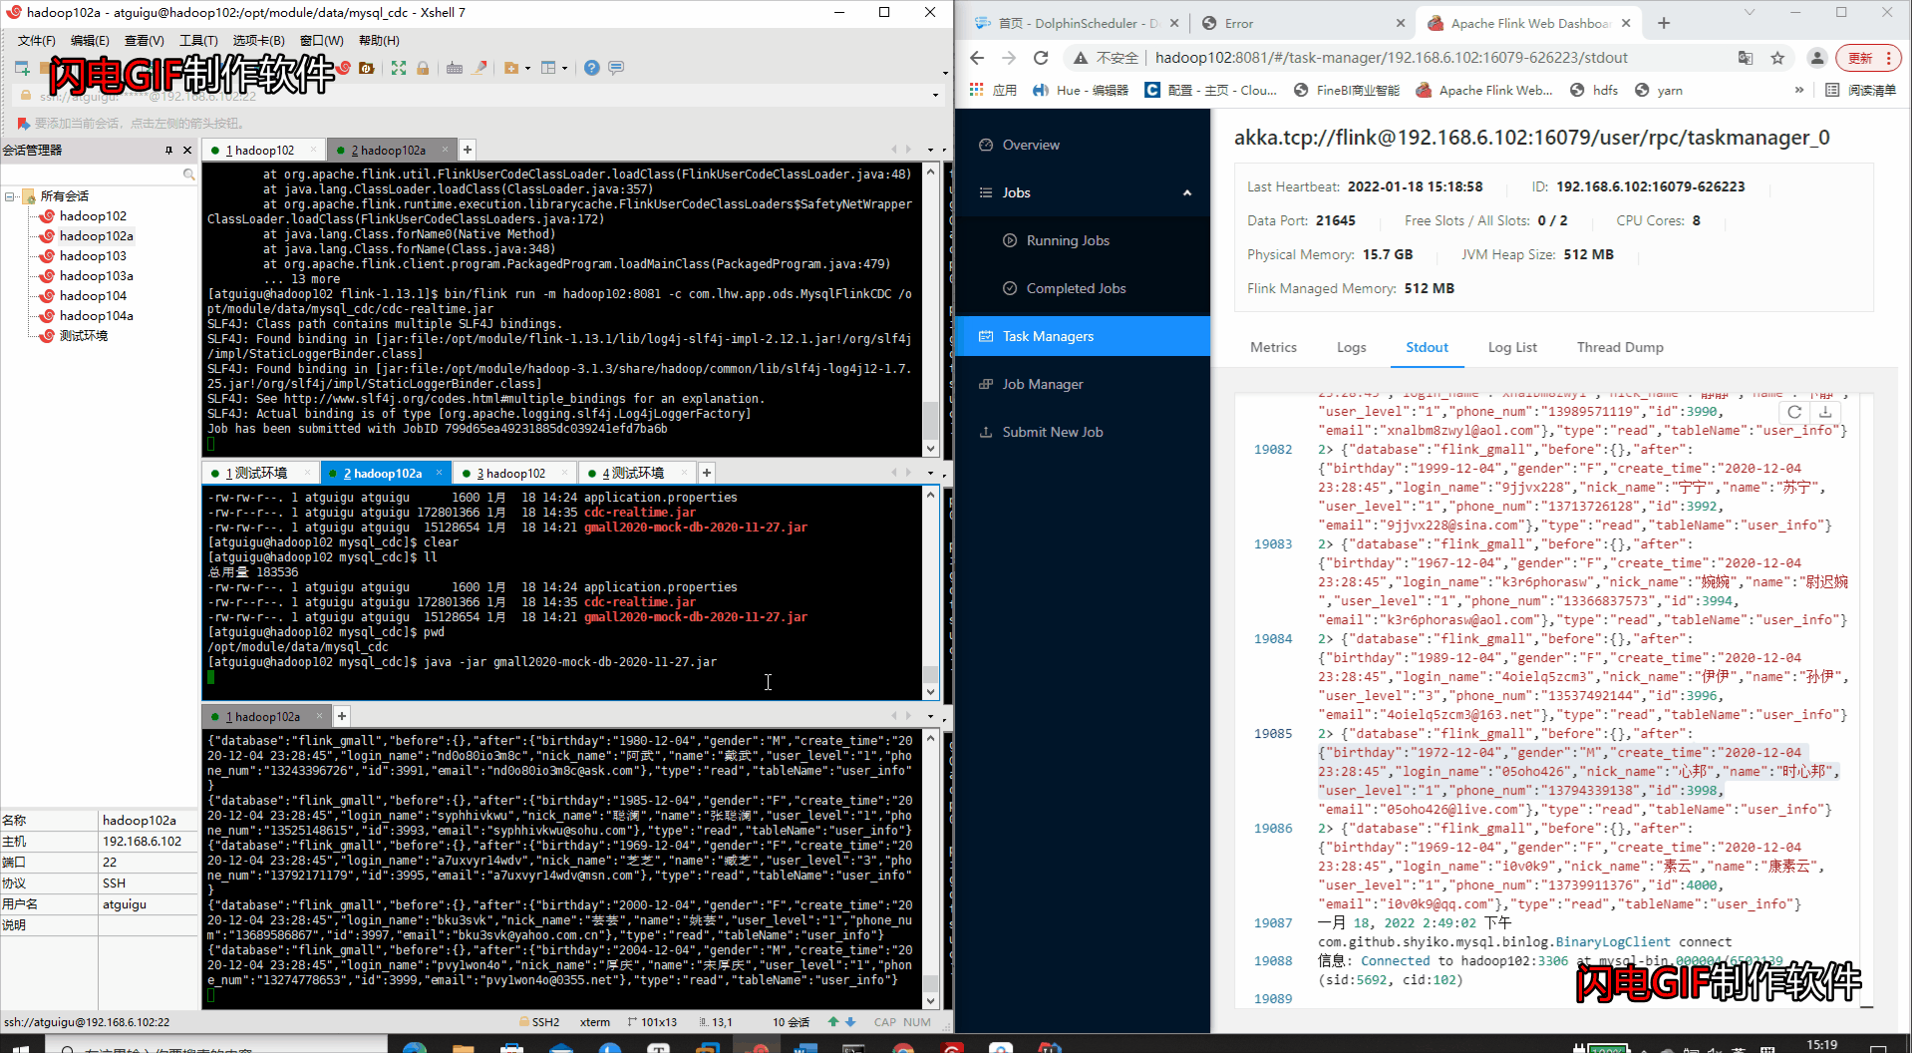Open dropdown arrow beside the layout icon
1912x1053 pixels.
564,68
